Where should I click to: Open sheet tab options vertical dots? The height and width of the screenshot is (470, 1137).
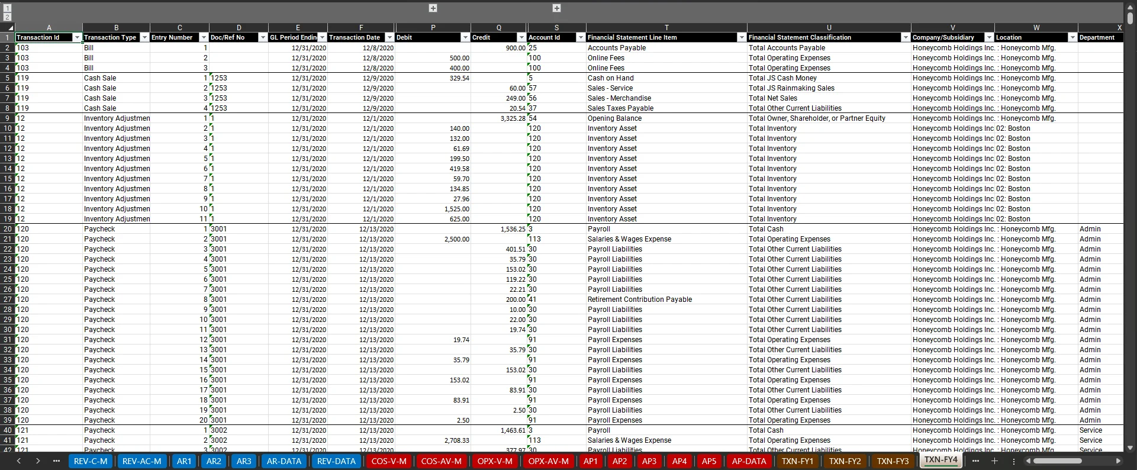(x=1014, y=461)
